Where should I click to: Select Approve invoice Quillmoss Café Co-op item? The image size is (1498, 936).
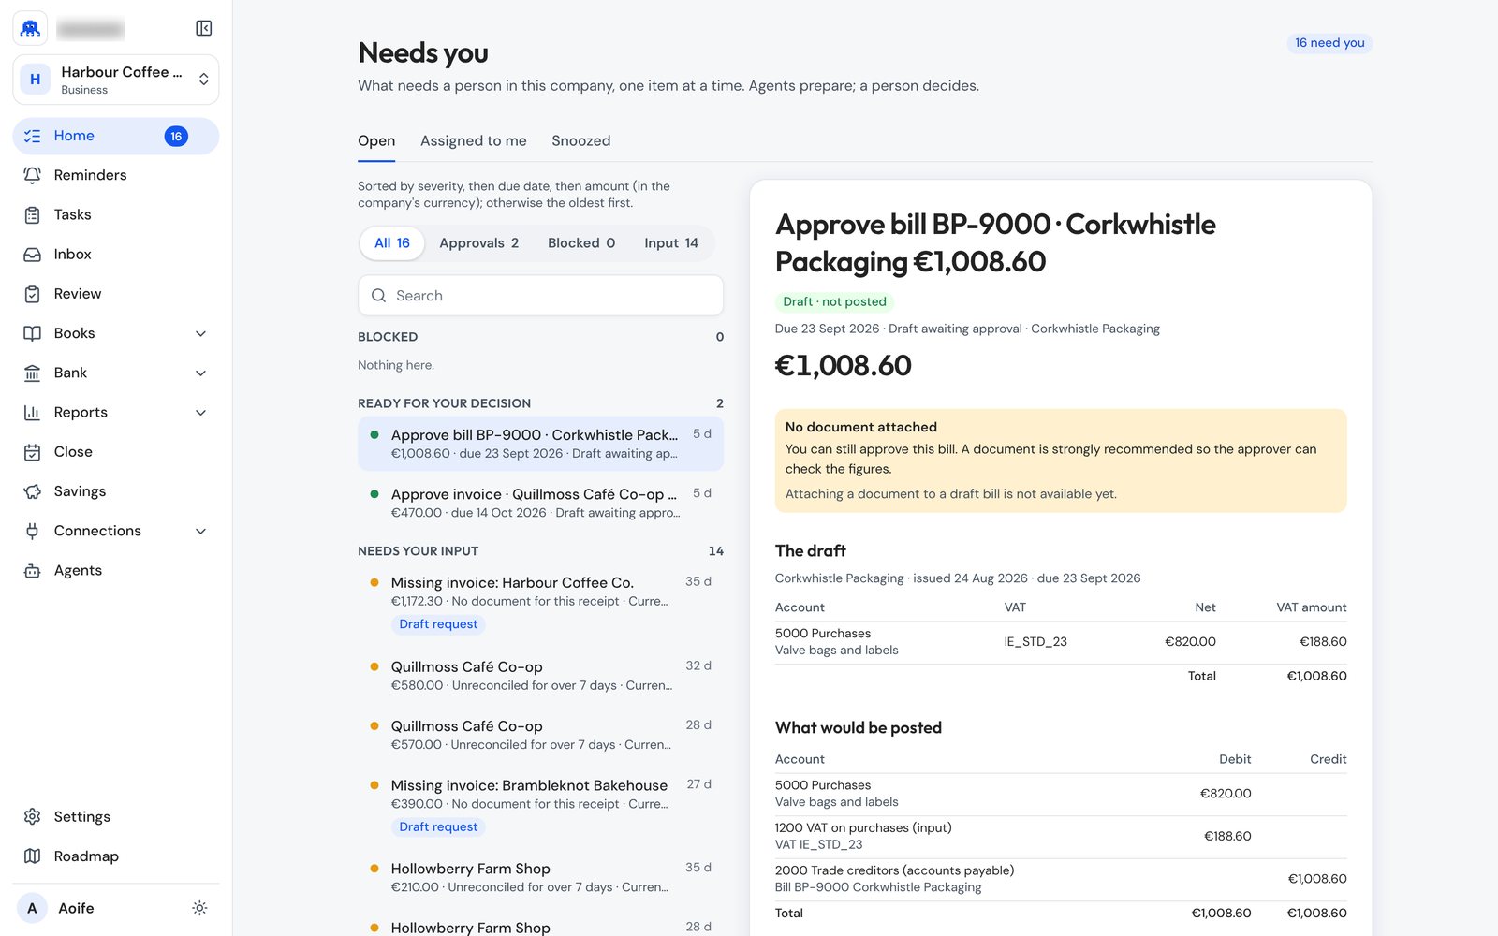click(540, 503)
